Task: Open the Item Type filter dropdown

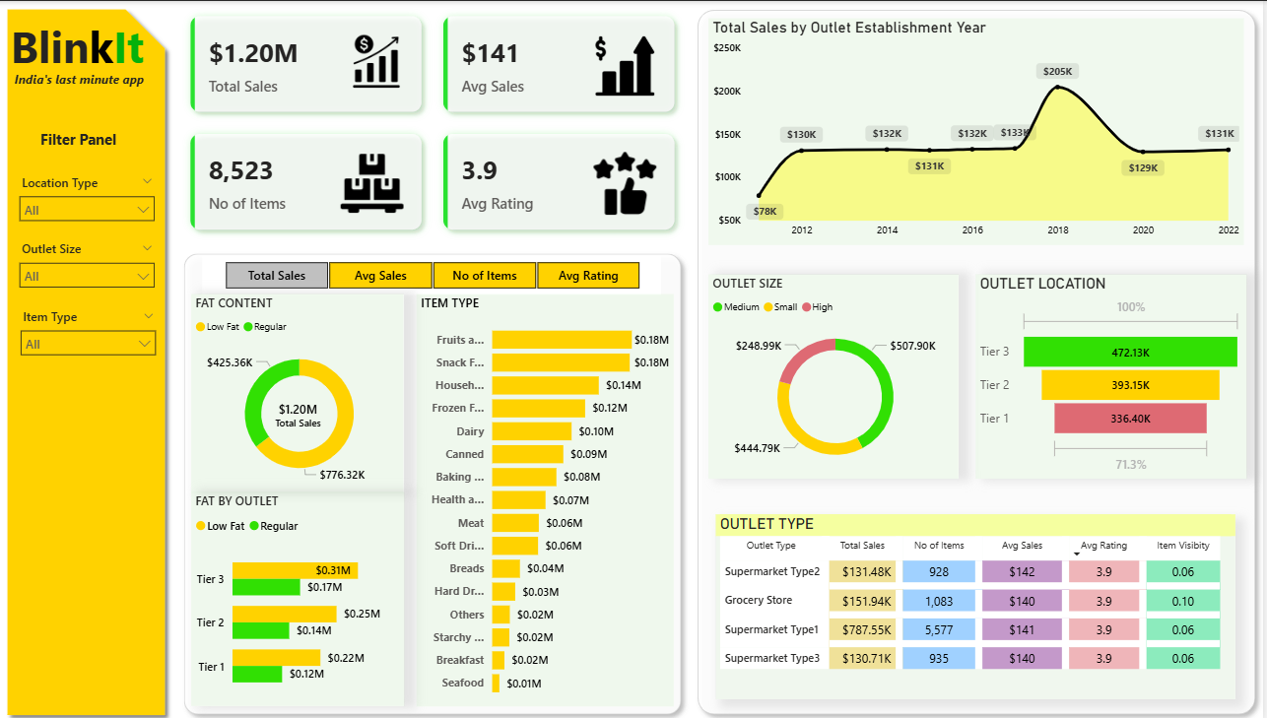Action: [x=87, y=344]
